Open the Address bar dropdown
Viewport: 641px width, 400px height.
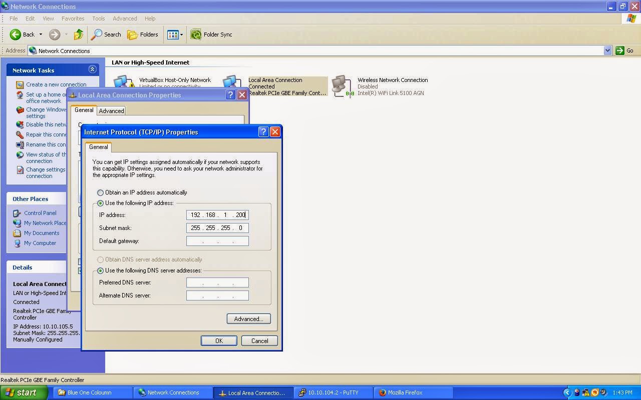608,50
